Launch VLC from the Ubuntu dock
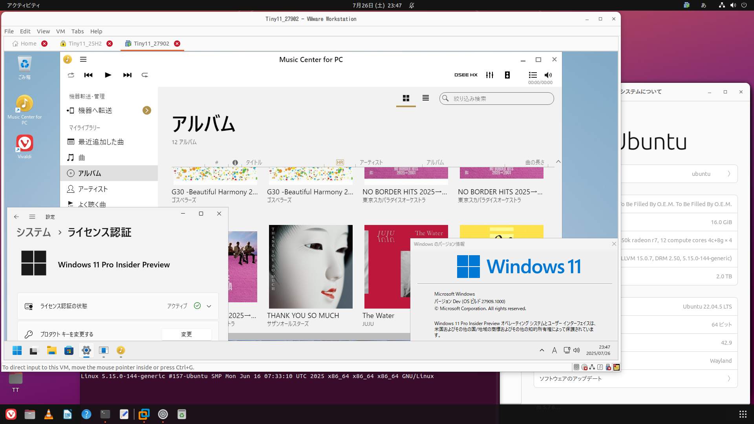Screen dimensions: 754x424 49,414
